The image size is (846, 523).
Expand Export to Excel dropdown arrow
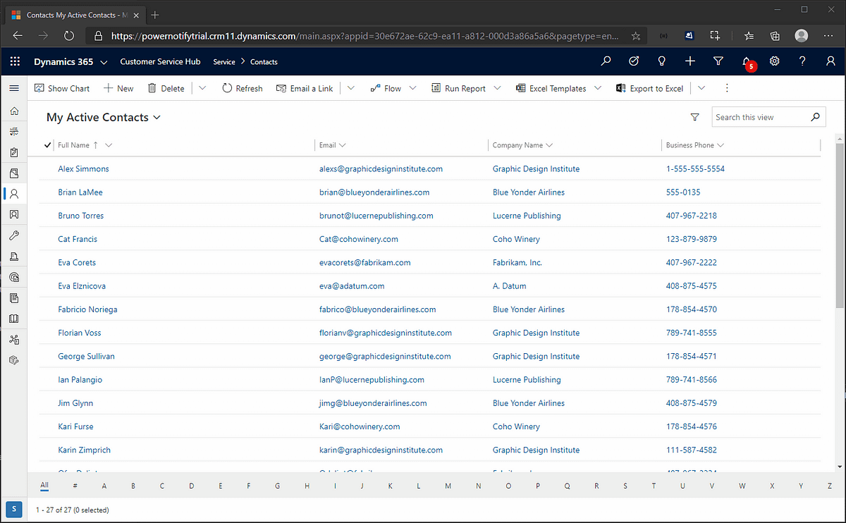[x=701, y=88]
